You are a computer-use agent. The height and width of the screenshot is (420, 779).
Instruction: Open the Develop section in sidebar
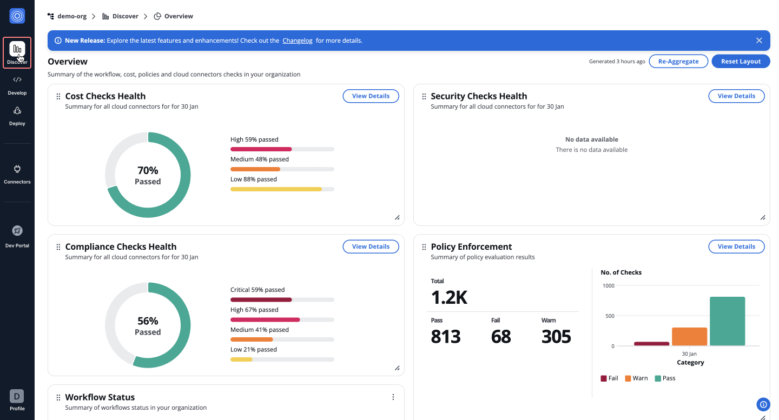pyautogui.click(x=17, y=84)
